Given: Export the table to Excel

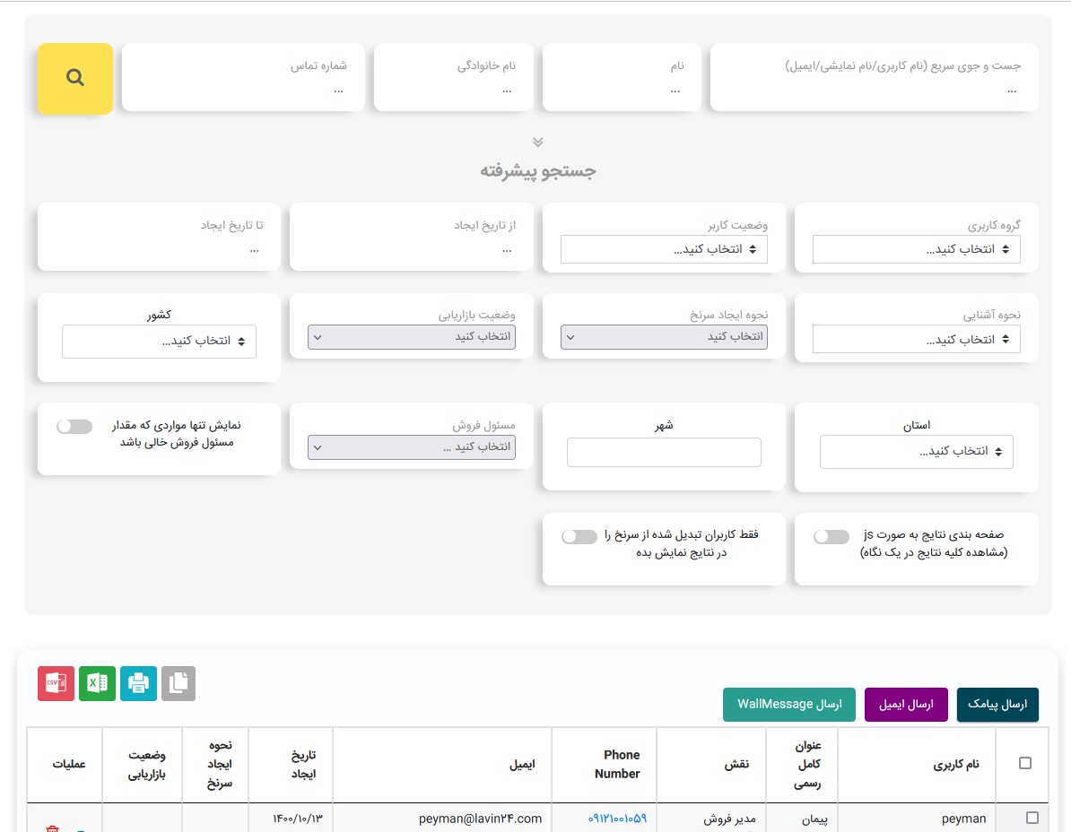Looking at the screenshot, I should tap(97, 684).
